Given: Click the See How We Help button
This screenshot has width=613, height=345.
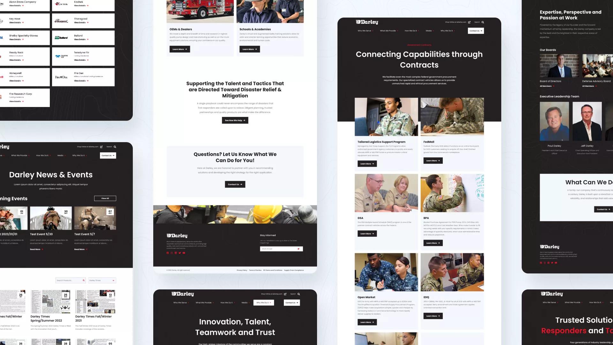Looking at the screenshot, I should [x=235, y=120].
